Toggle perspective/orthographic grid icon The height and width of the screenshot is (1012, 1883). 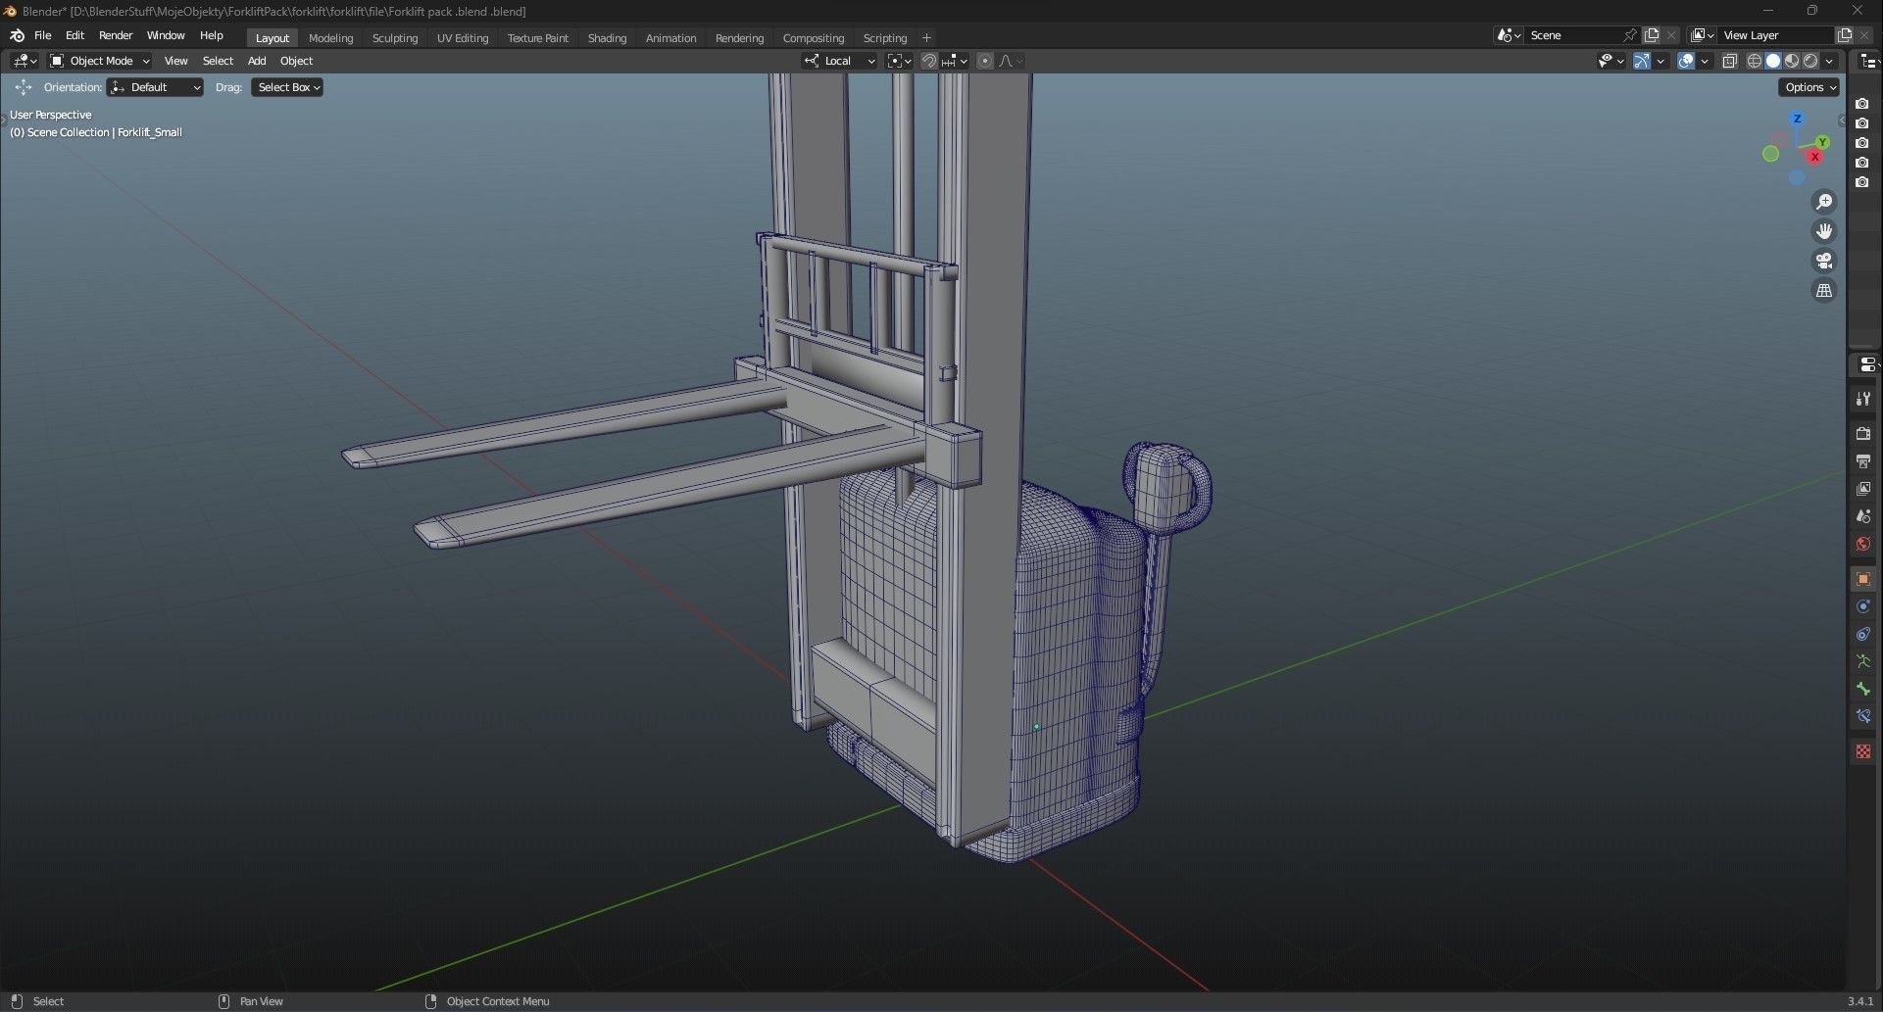(x=1824, y=290)
